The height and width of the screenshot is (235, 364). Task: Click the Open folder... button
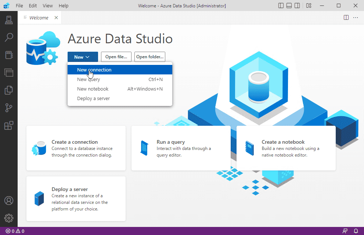pyautogui.click(x=150, y=57)
